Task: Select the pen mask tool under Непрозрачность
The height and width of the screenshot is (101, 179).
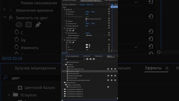Action: tap(73, 31)
